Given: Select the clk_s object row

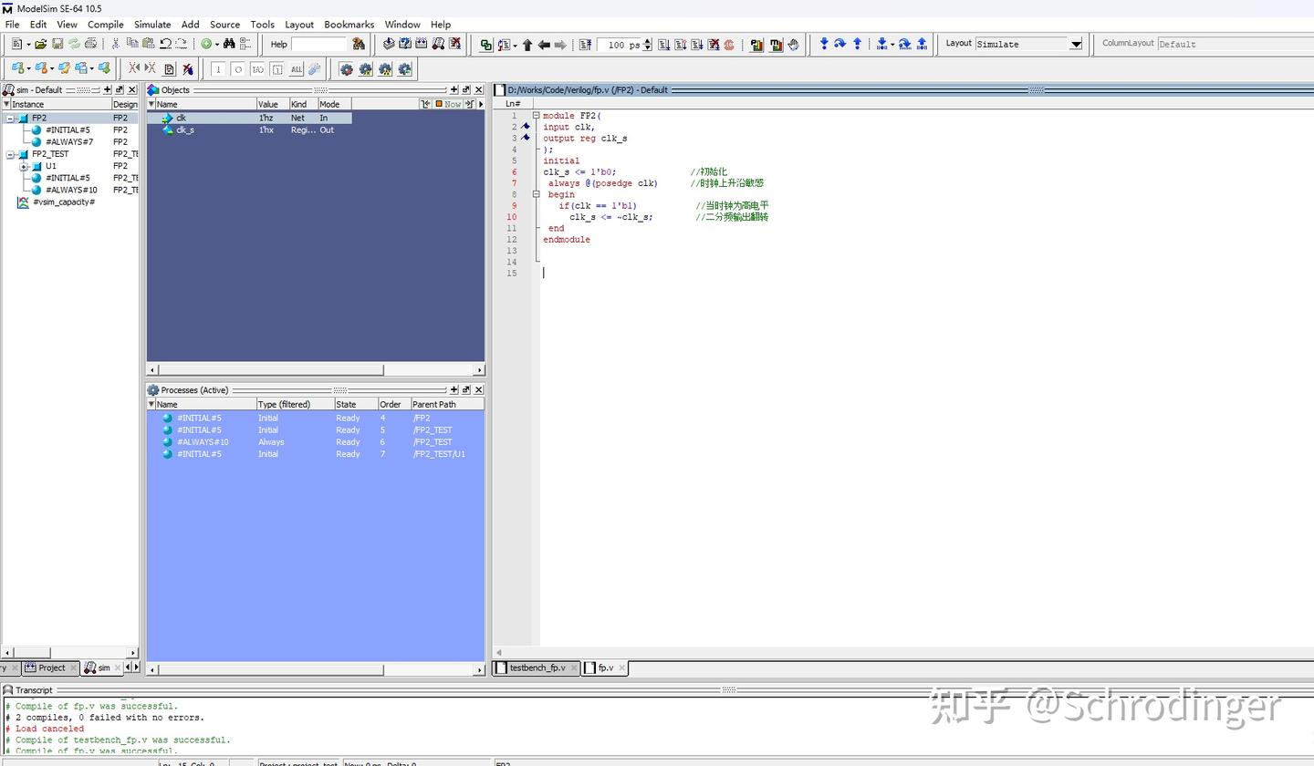Looking at the screenshot, I should tap(249, 130).
